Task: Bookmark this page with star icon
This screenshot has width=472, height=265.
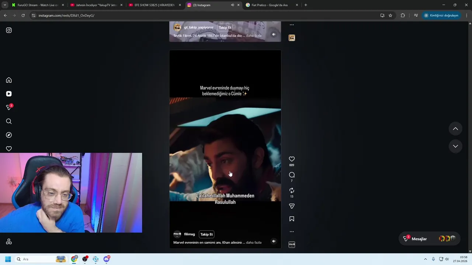Action: point(390,15)
